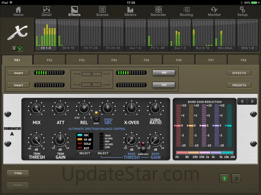Open the Detail view
The image size is (261, 195).
pos(46,11)
